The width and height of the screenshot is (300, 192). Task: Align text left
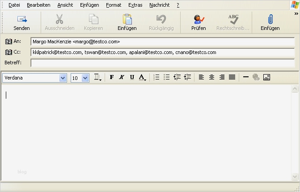pyautogui.click(x=201, y=77)
